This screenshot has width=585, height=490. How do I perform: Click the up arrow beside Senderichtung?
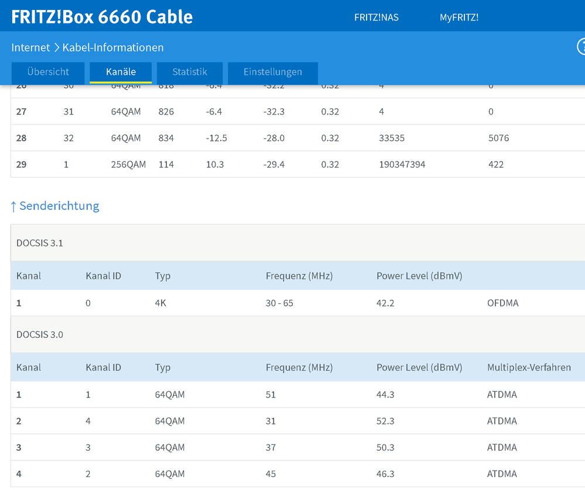13,206
